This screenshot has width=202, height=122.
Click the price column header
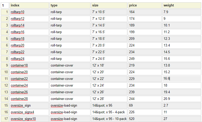(x=144, y=5)
